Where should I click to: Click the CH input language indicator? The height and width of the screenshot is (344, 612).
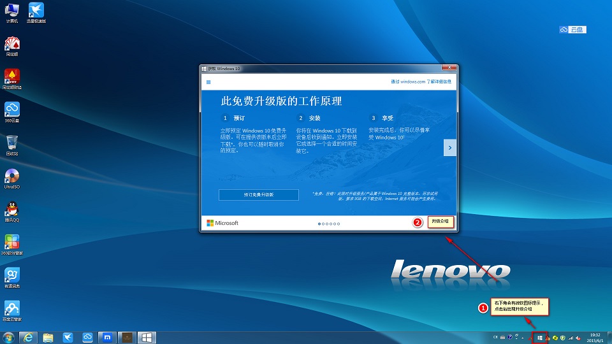(x=495, y=337)
